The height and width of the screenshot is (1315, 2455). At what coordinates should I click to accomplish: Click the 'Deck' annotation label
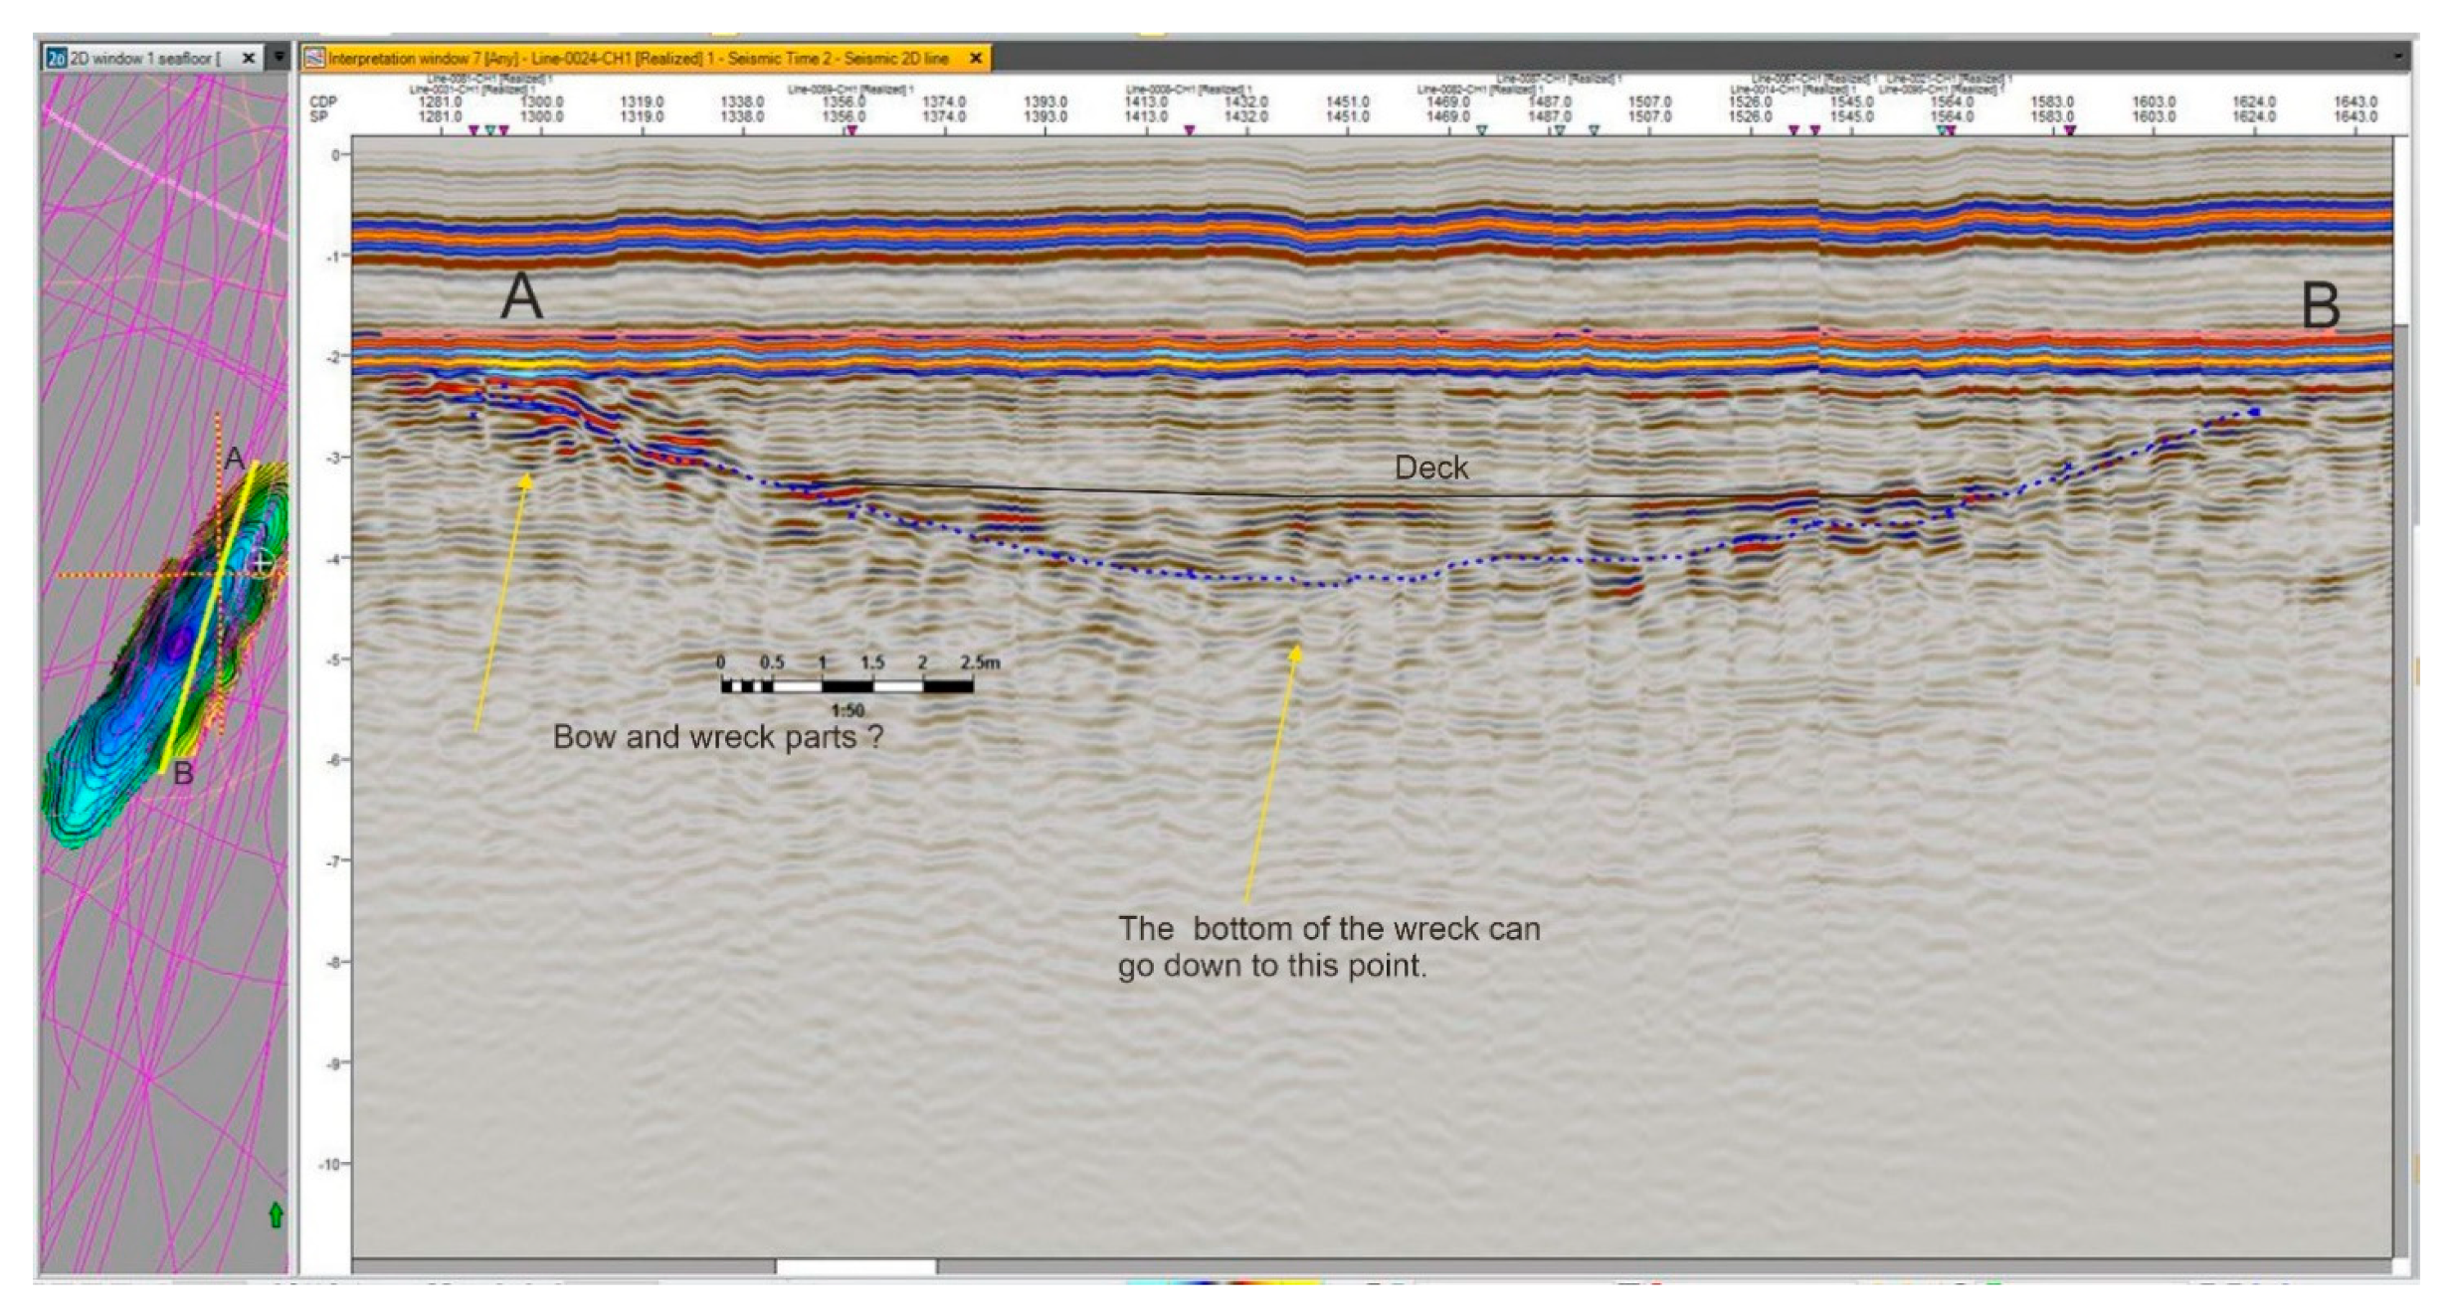pyautogui.click(x=1430, y=468)
